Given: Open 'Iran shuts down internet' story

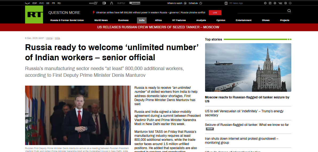Looking at the screenshot, I should 242,141.
